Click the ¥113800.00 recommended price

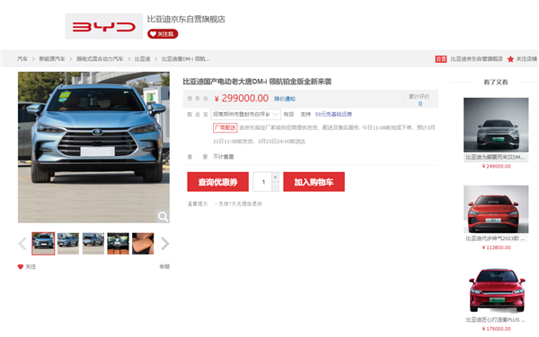tap(497, 247)
